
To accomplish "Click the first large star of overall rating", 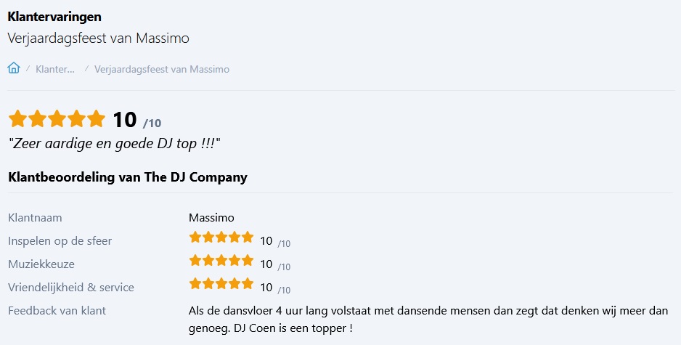I will [17, 119].
